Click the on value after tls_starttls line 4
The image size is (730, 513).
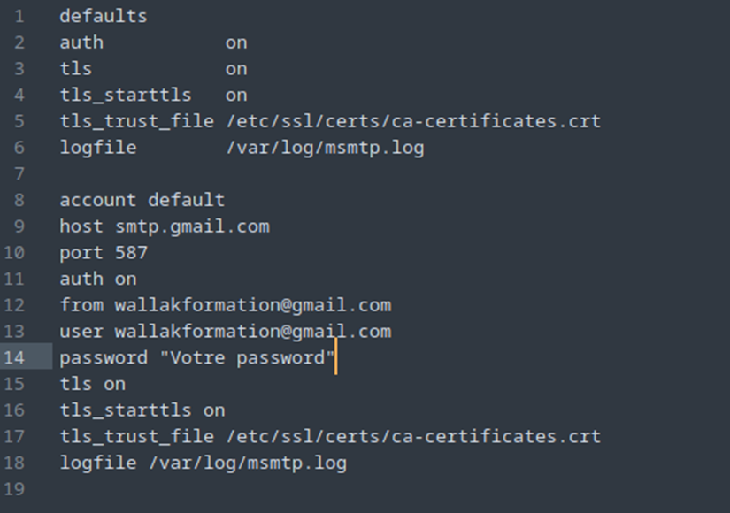[236, 96]
